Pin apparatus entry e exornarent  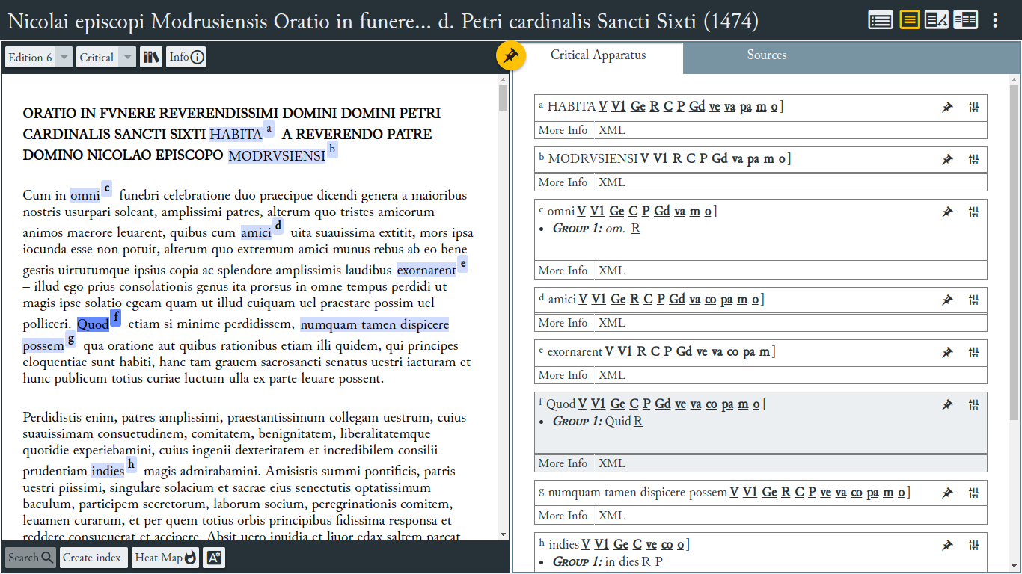947,352
